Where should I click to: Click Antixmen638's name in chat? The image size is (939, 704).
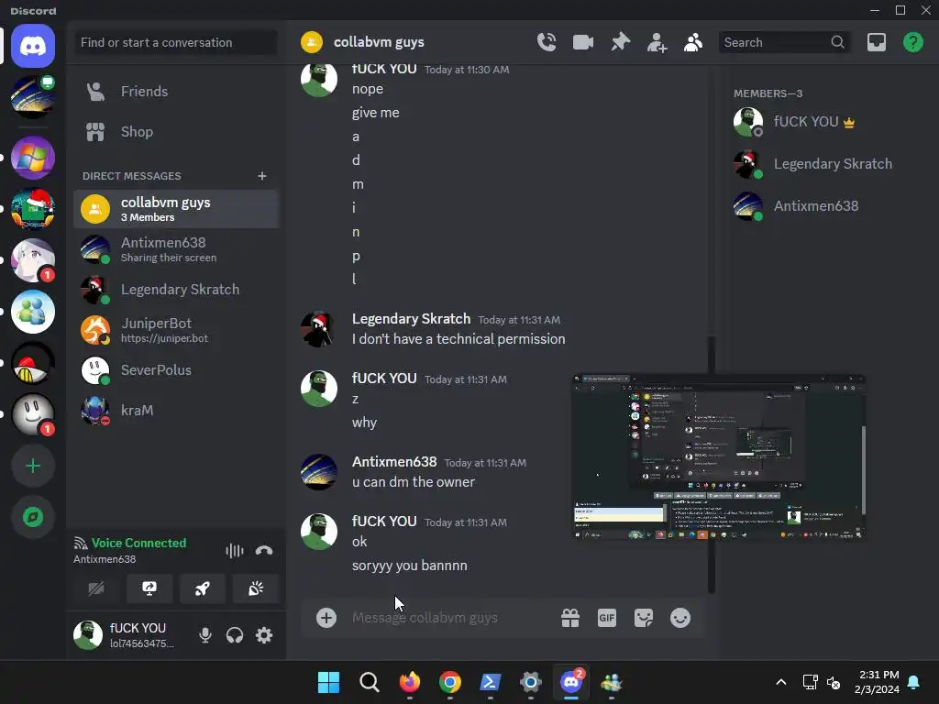pyautogui.click(x=394, y=462)
